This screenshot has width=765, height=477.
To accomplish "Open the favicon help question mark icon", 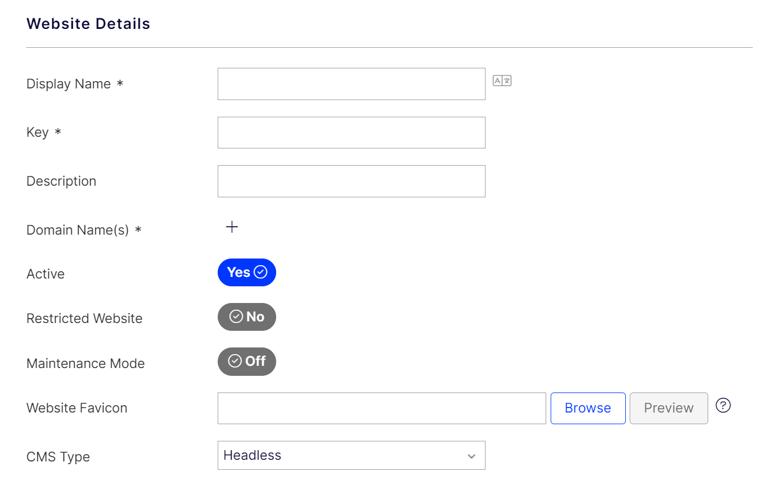I will tap(723, 406).
